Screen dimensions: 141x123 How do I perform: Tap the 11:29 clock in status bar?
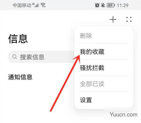coord(123,5)
